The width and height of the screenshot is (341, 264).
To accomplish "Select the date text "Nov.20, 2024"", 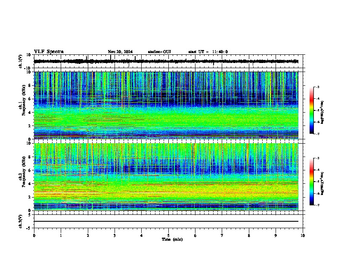I will 120,52.
